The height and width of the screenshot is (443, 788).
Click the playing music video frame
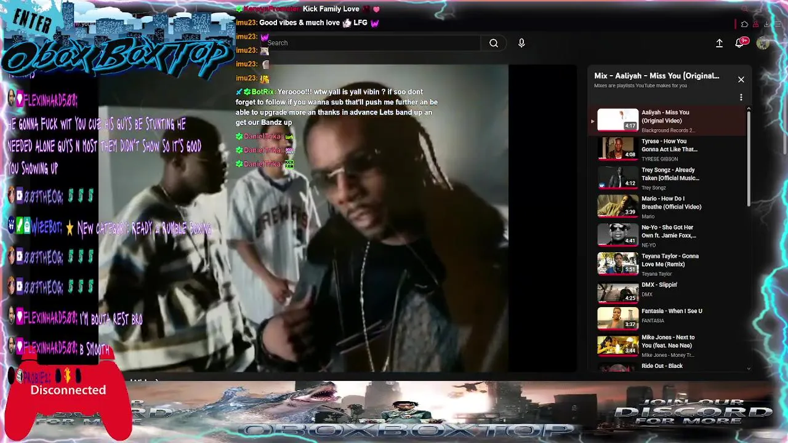(303, 218)
